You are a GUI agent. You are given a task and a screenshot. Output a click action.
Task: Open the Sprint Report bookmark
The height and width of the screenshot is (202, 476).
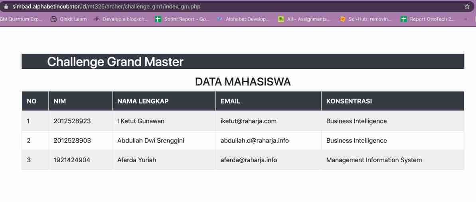[x=182, y=19]
